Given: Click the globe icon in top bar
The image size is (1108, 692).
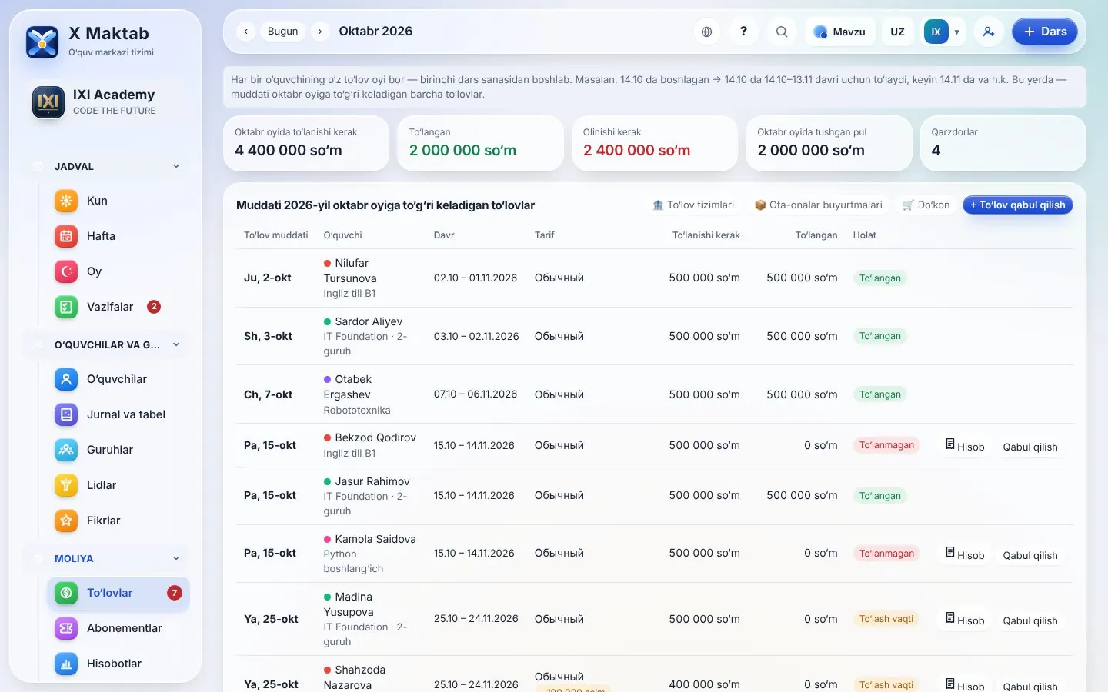Looking at the screenshot, I should click(706, 32).
